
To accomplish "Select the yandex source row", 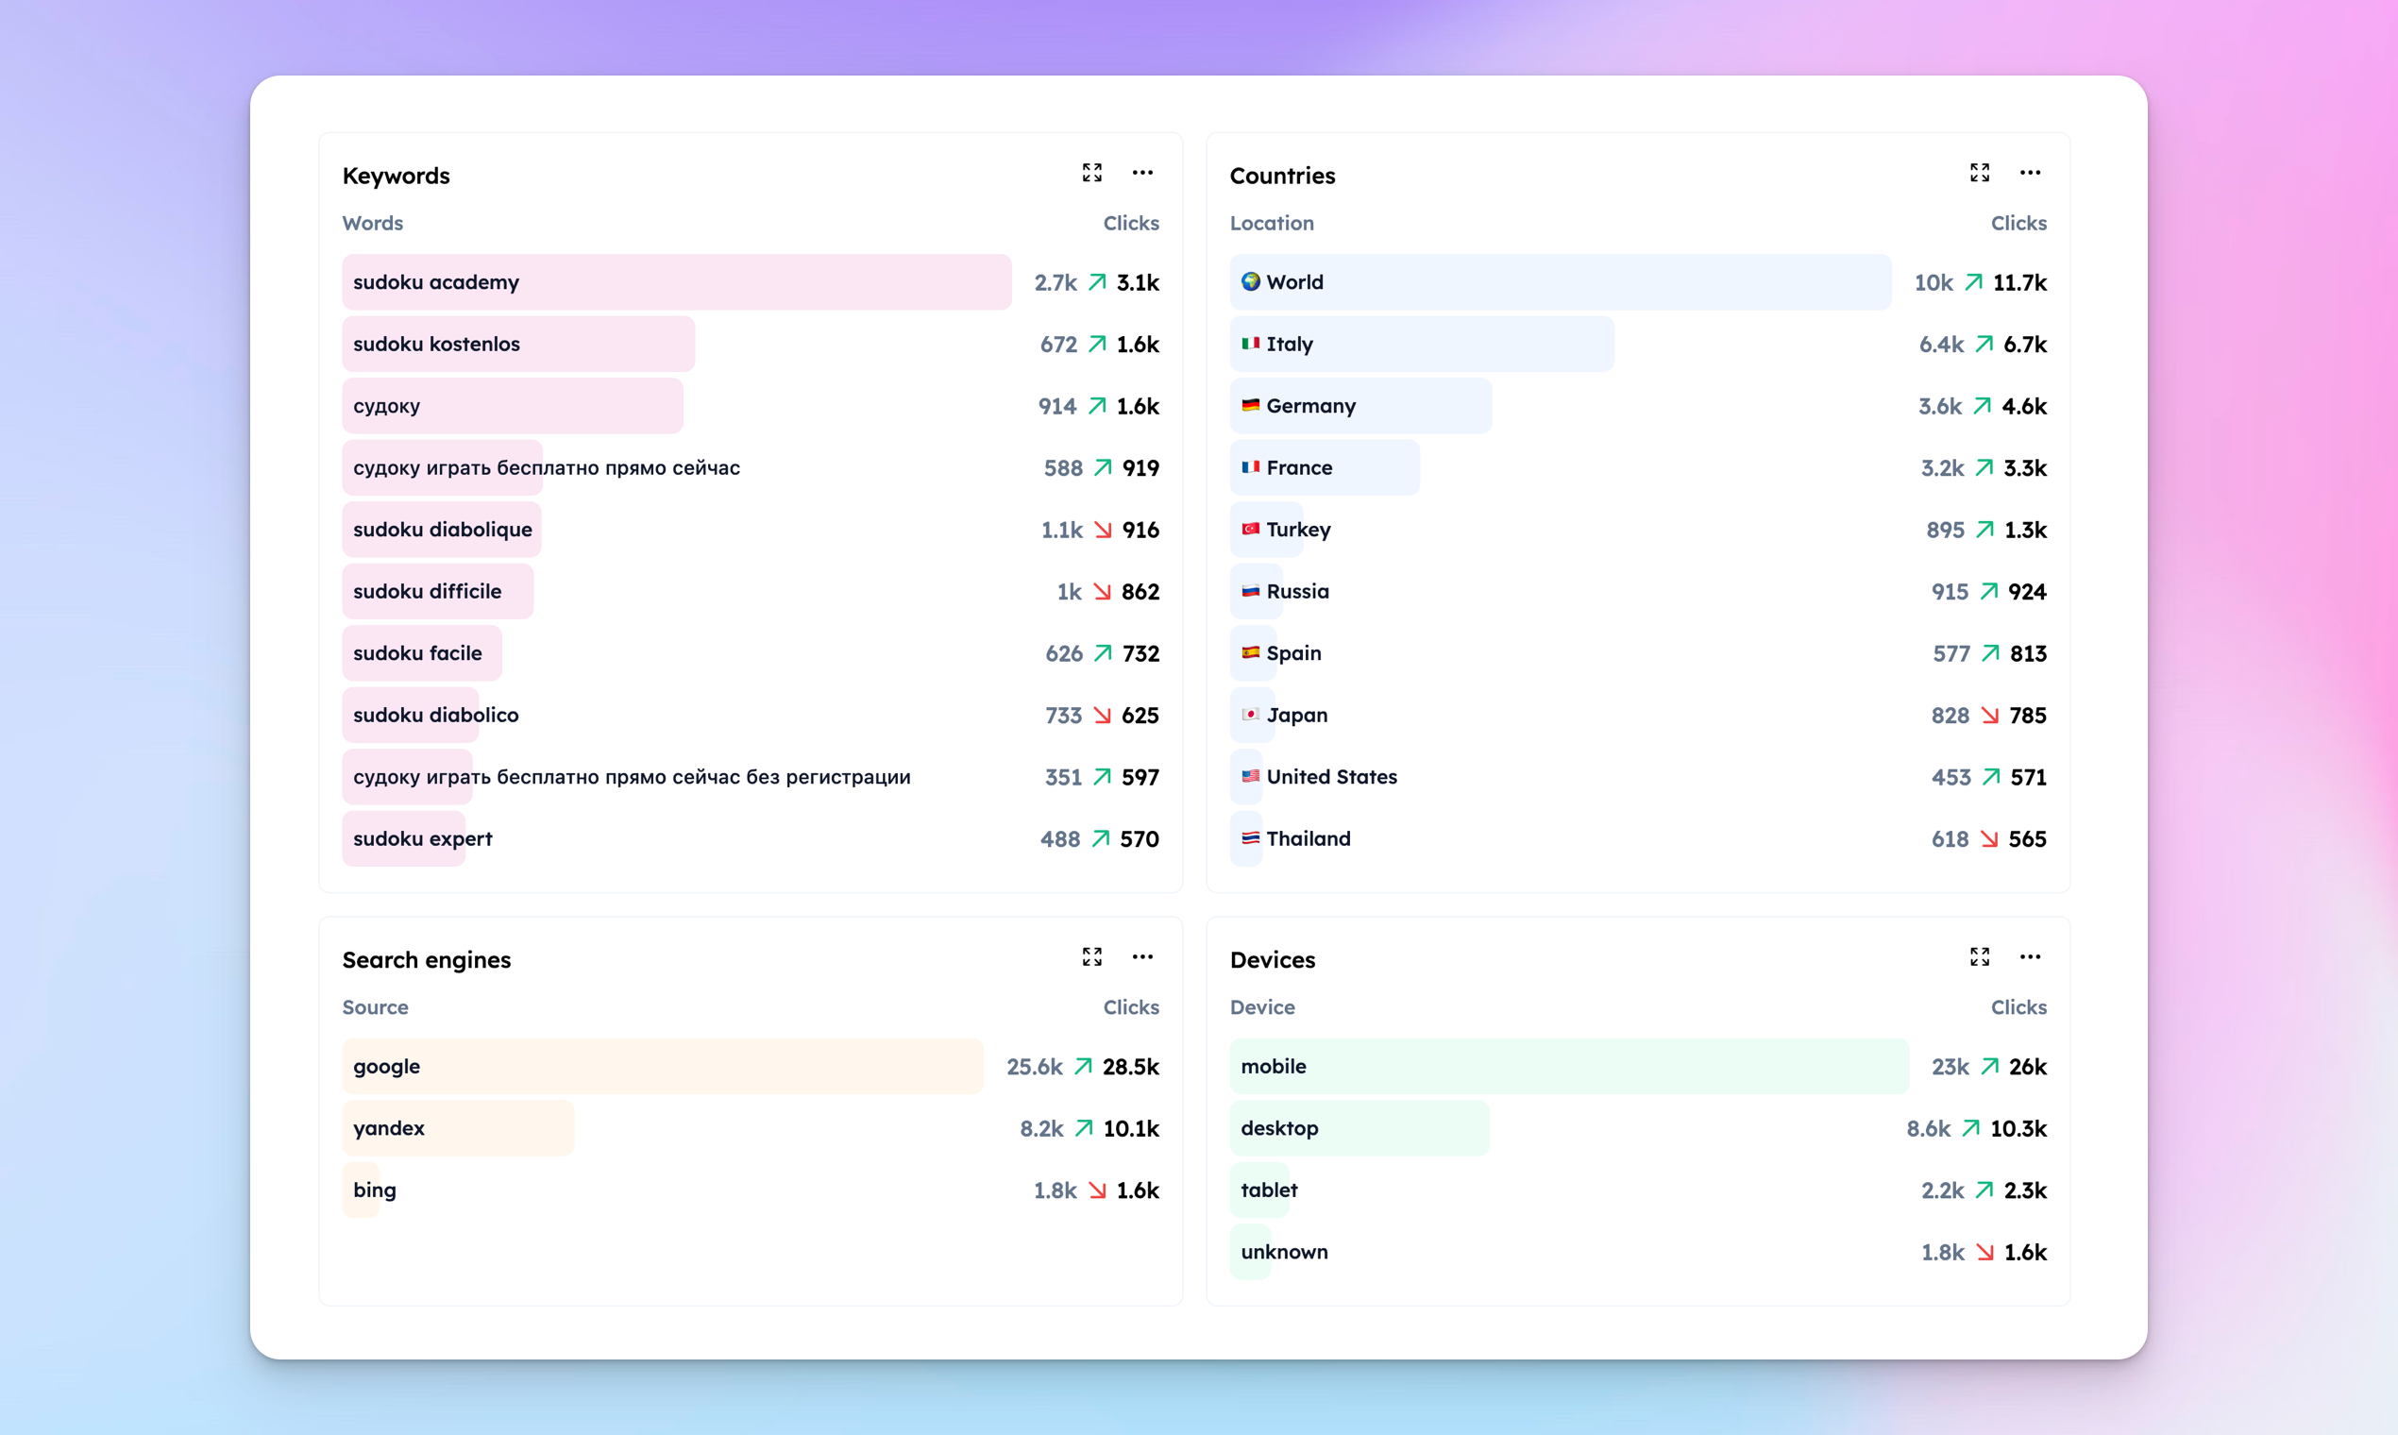I will click(751, 1128).
